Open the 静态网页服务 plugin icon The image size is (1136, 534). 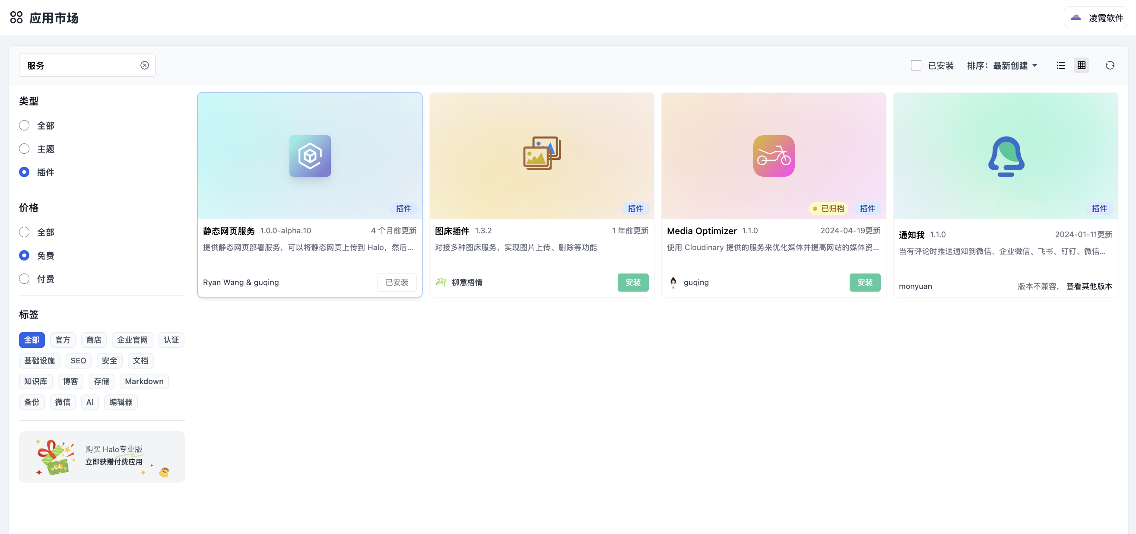[310, 156]
